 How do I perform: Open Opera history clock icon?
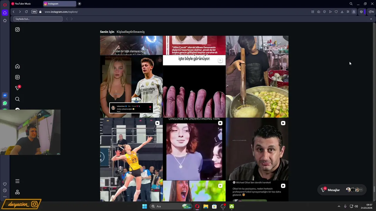tap(5, 190)
